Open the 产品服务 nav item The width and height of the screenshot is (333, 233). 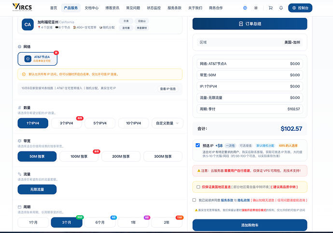[x=71, y=8]
